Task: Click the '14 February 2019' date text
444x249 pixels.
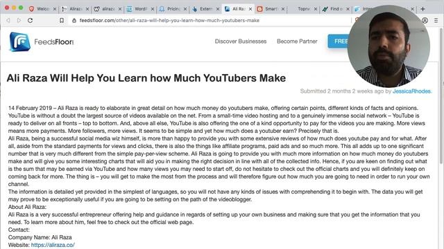Action: click(x=30, y=108)
